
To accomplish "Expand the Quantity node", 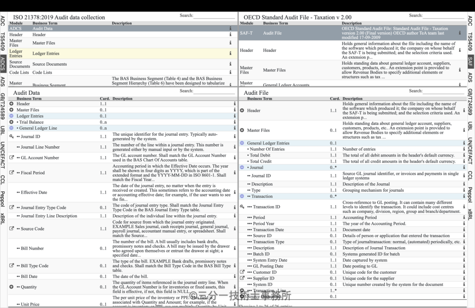I will coord(11,287).
